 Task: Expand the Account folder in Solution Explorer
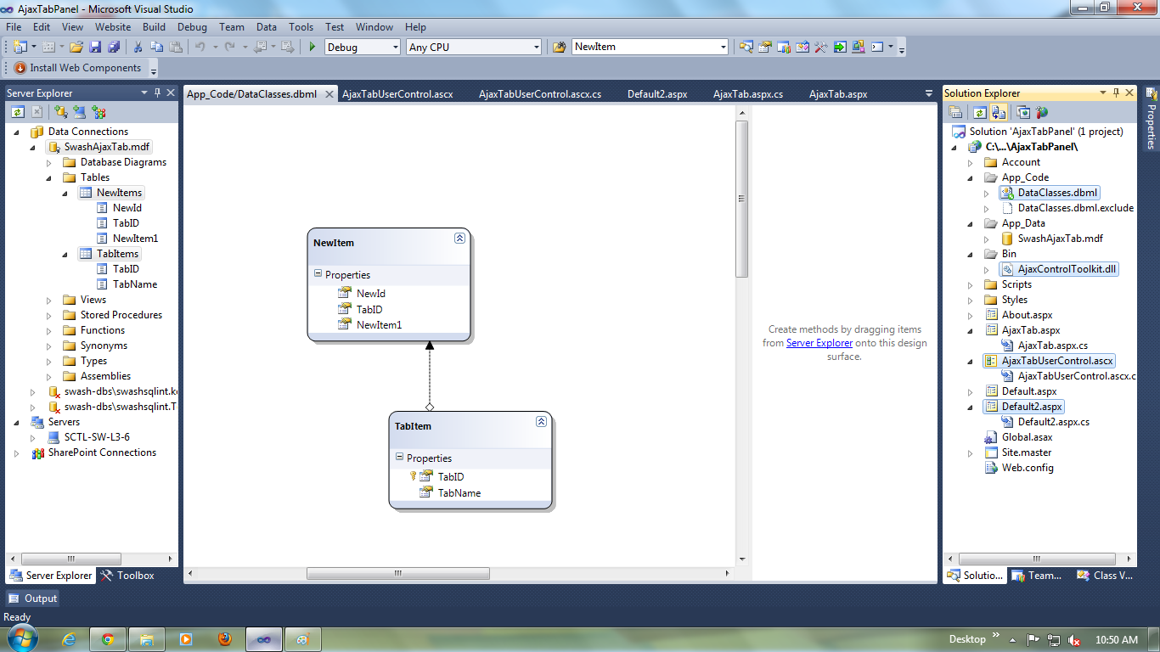click(971, 162)
